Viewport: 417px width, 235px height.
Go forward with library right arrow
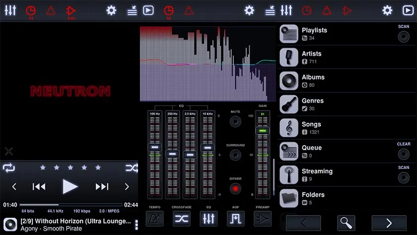click(389, 223)
